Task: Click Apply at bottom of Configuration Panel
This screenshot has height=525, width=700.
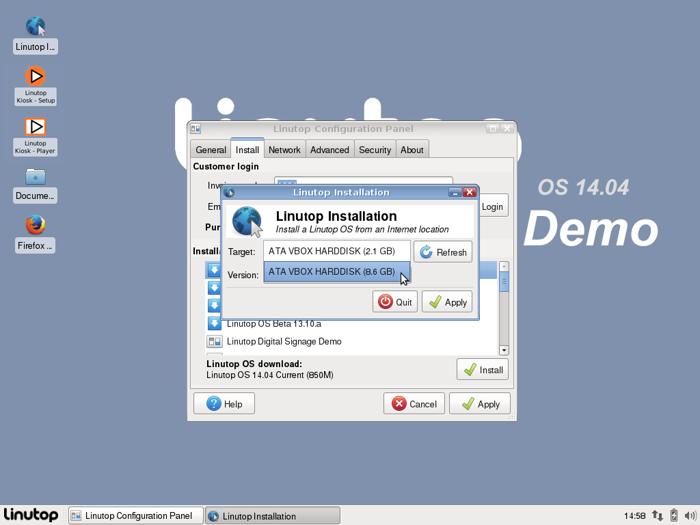Action: coord(480,403)
